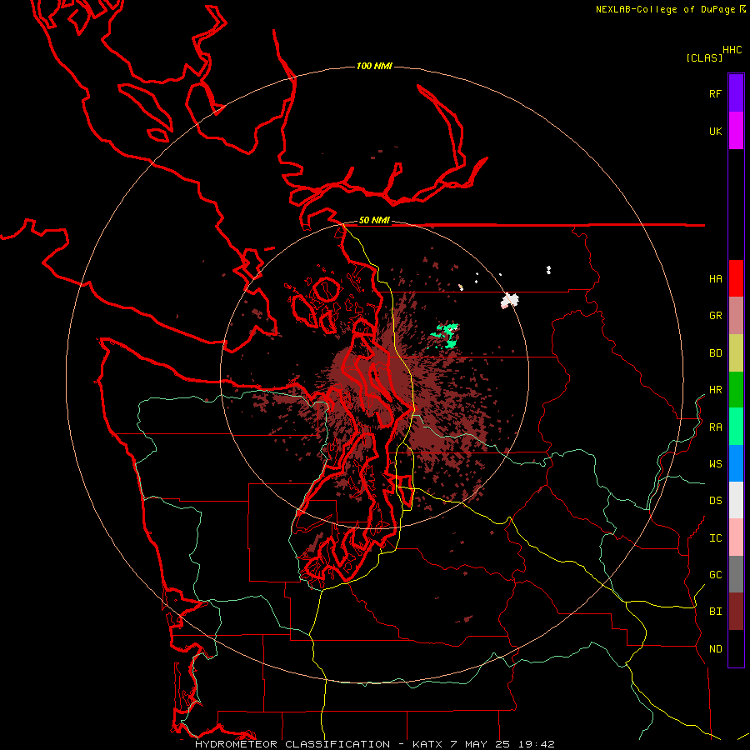
Task: Click the IC light pink legend swatch
Action: point(736,537)
